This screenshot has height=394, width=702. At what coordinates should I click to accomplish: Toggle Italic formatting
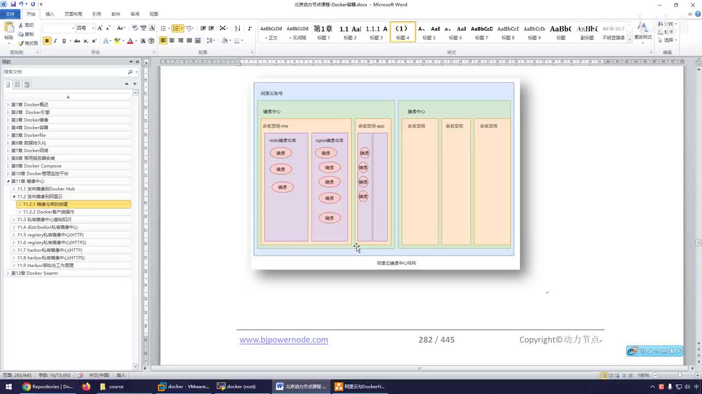point(55,40)
